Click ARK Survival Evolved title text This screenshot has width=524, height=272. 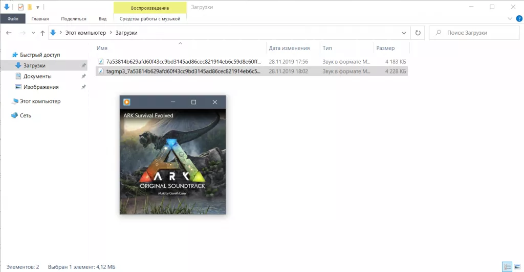pyautogui.click(x=148, y=116)
